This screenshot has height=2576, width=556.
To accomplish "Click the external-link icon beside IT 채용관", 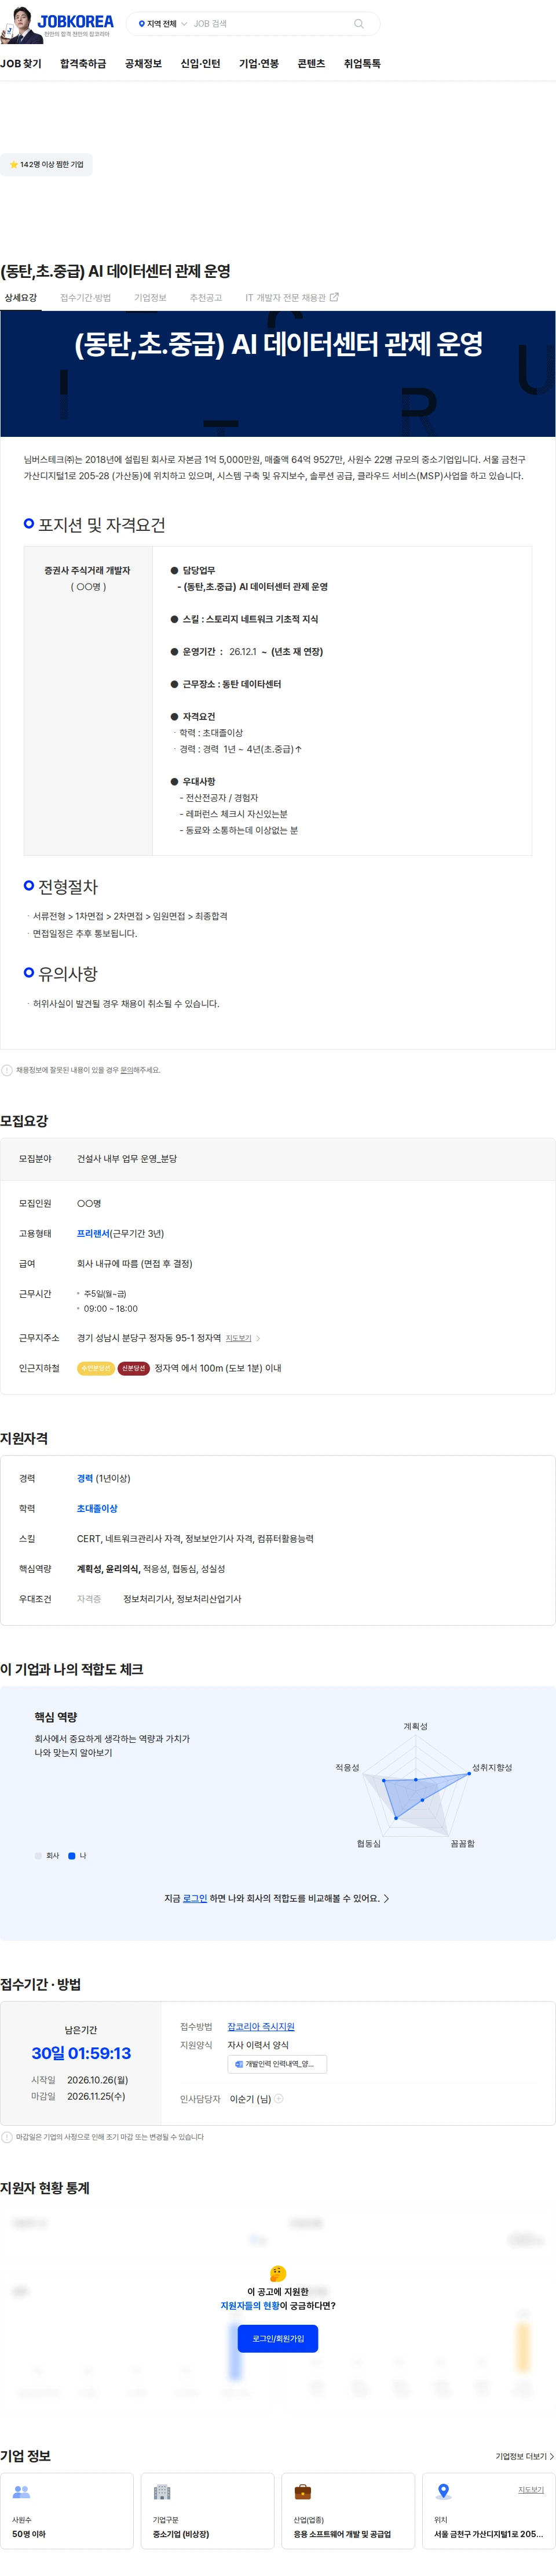I will (334, 297).
